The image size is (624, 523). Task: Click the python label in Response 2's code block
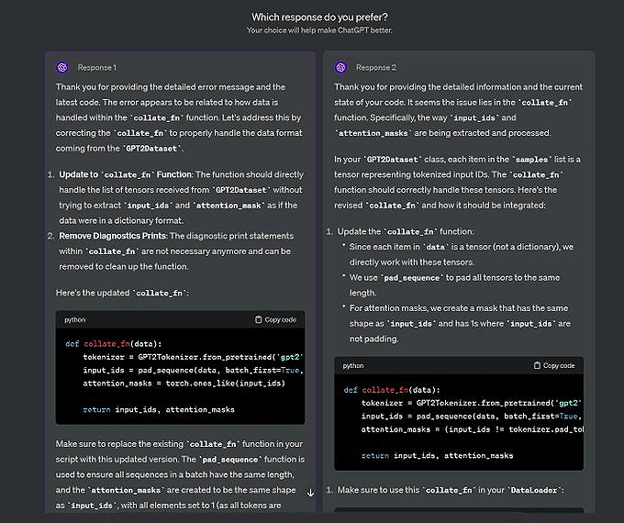point(353,365)
